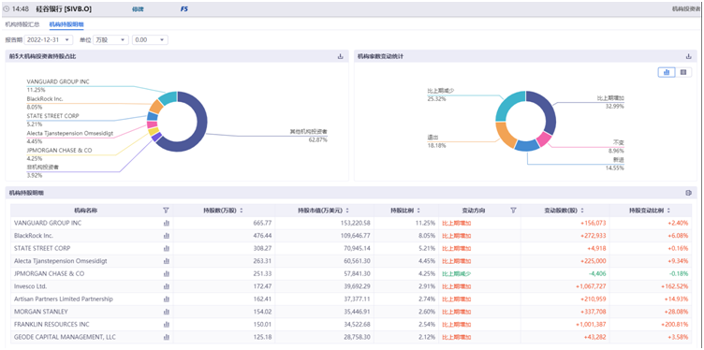
Task: Click the 14:48 time display
Action: tap(21, 8)
